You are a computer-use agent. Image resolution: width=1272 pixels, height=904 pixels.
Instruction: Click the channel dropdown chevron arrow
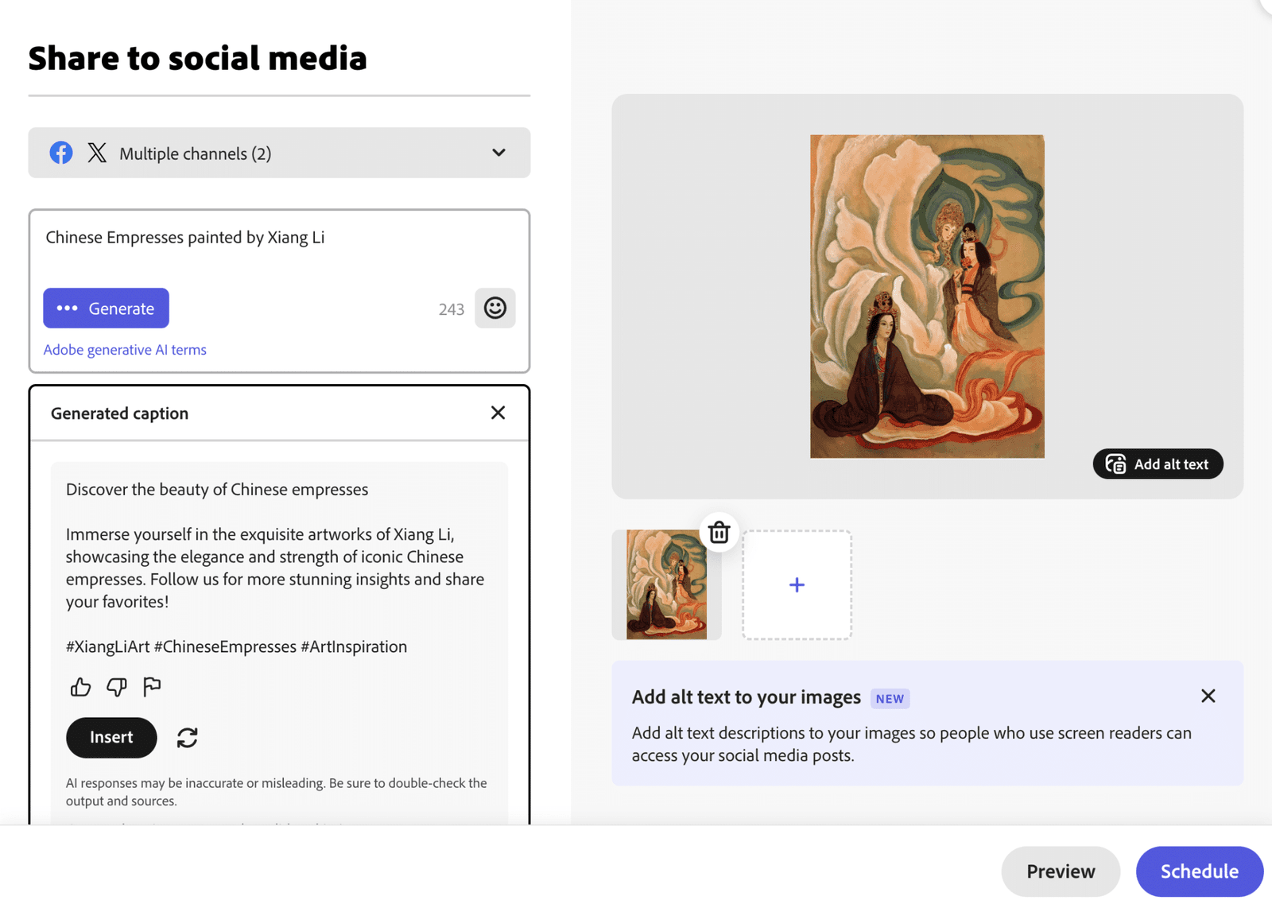[498, 153]
